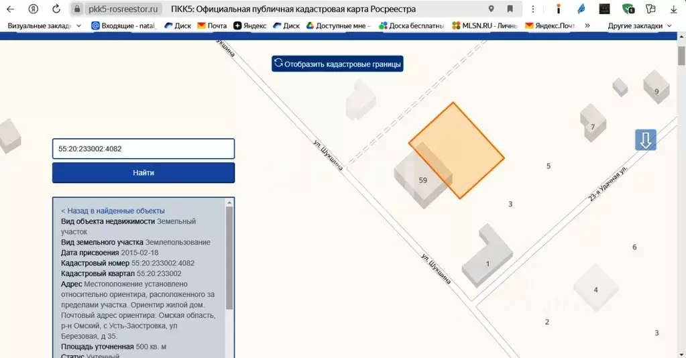Click the location pin icon in address bar
Screen dimensions: 686x358
click(x=492, y=9)
